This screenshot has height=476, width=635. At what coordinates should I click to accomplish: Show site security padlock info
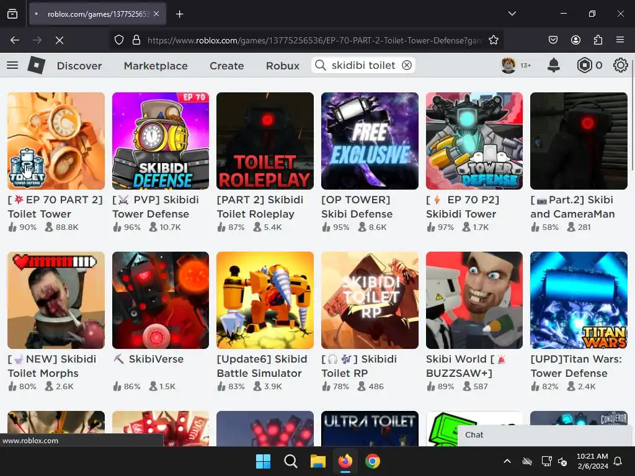(x=136, y=40)
